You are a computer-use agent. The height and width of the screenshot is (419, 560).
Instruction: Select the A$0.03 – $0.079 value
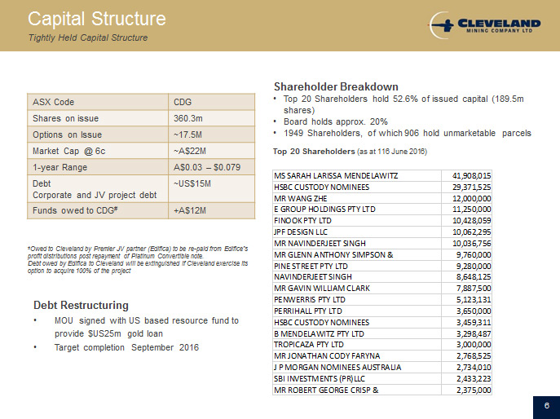tap(207, 167)
